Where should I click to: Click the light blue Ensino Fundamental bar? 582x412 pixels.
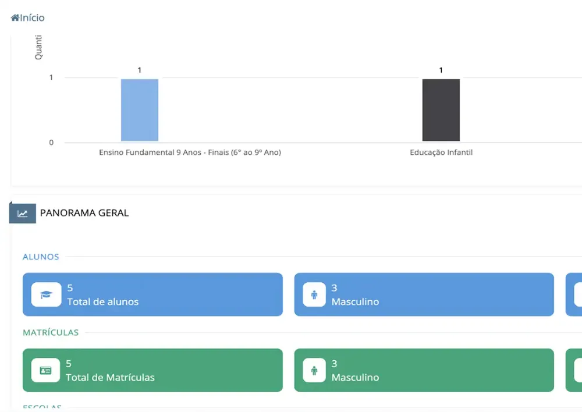click(140, 110)
